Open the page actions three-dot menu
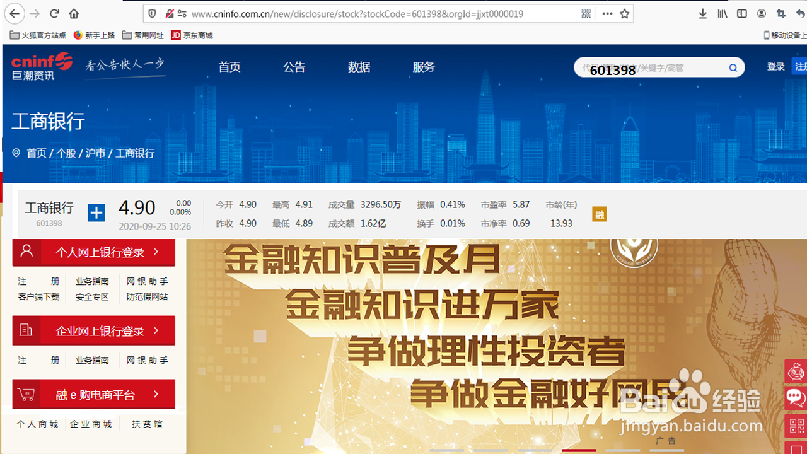Viewport: 807px width, 454px height. [607, 13]
